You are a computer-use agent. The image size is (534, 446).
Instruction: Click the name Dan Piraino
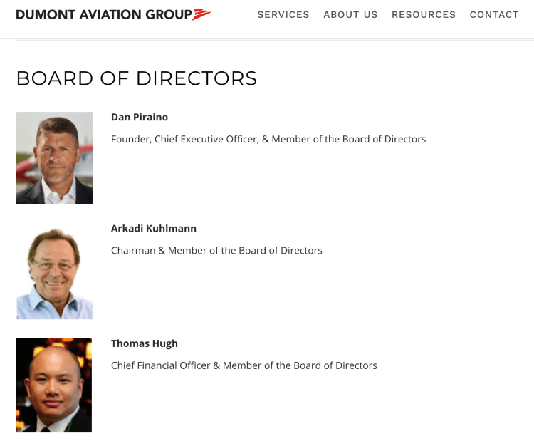tap(140, 117)
